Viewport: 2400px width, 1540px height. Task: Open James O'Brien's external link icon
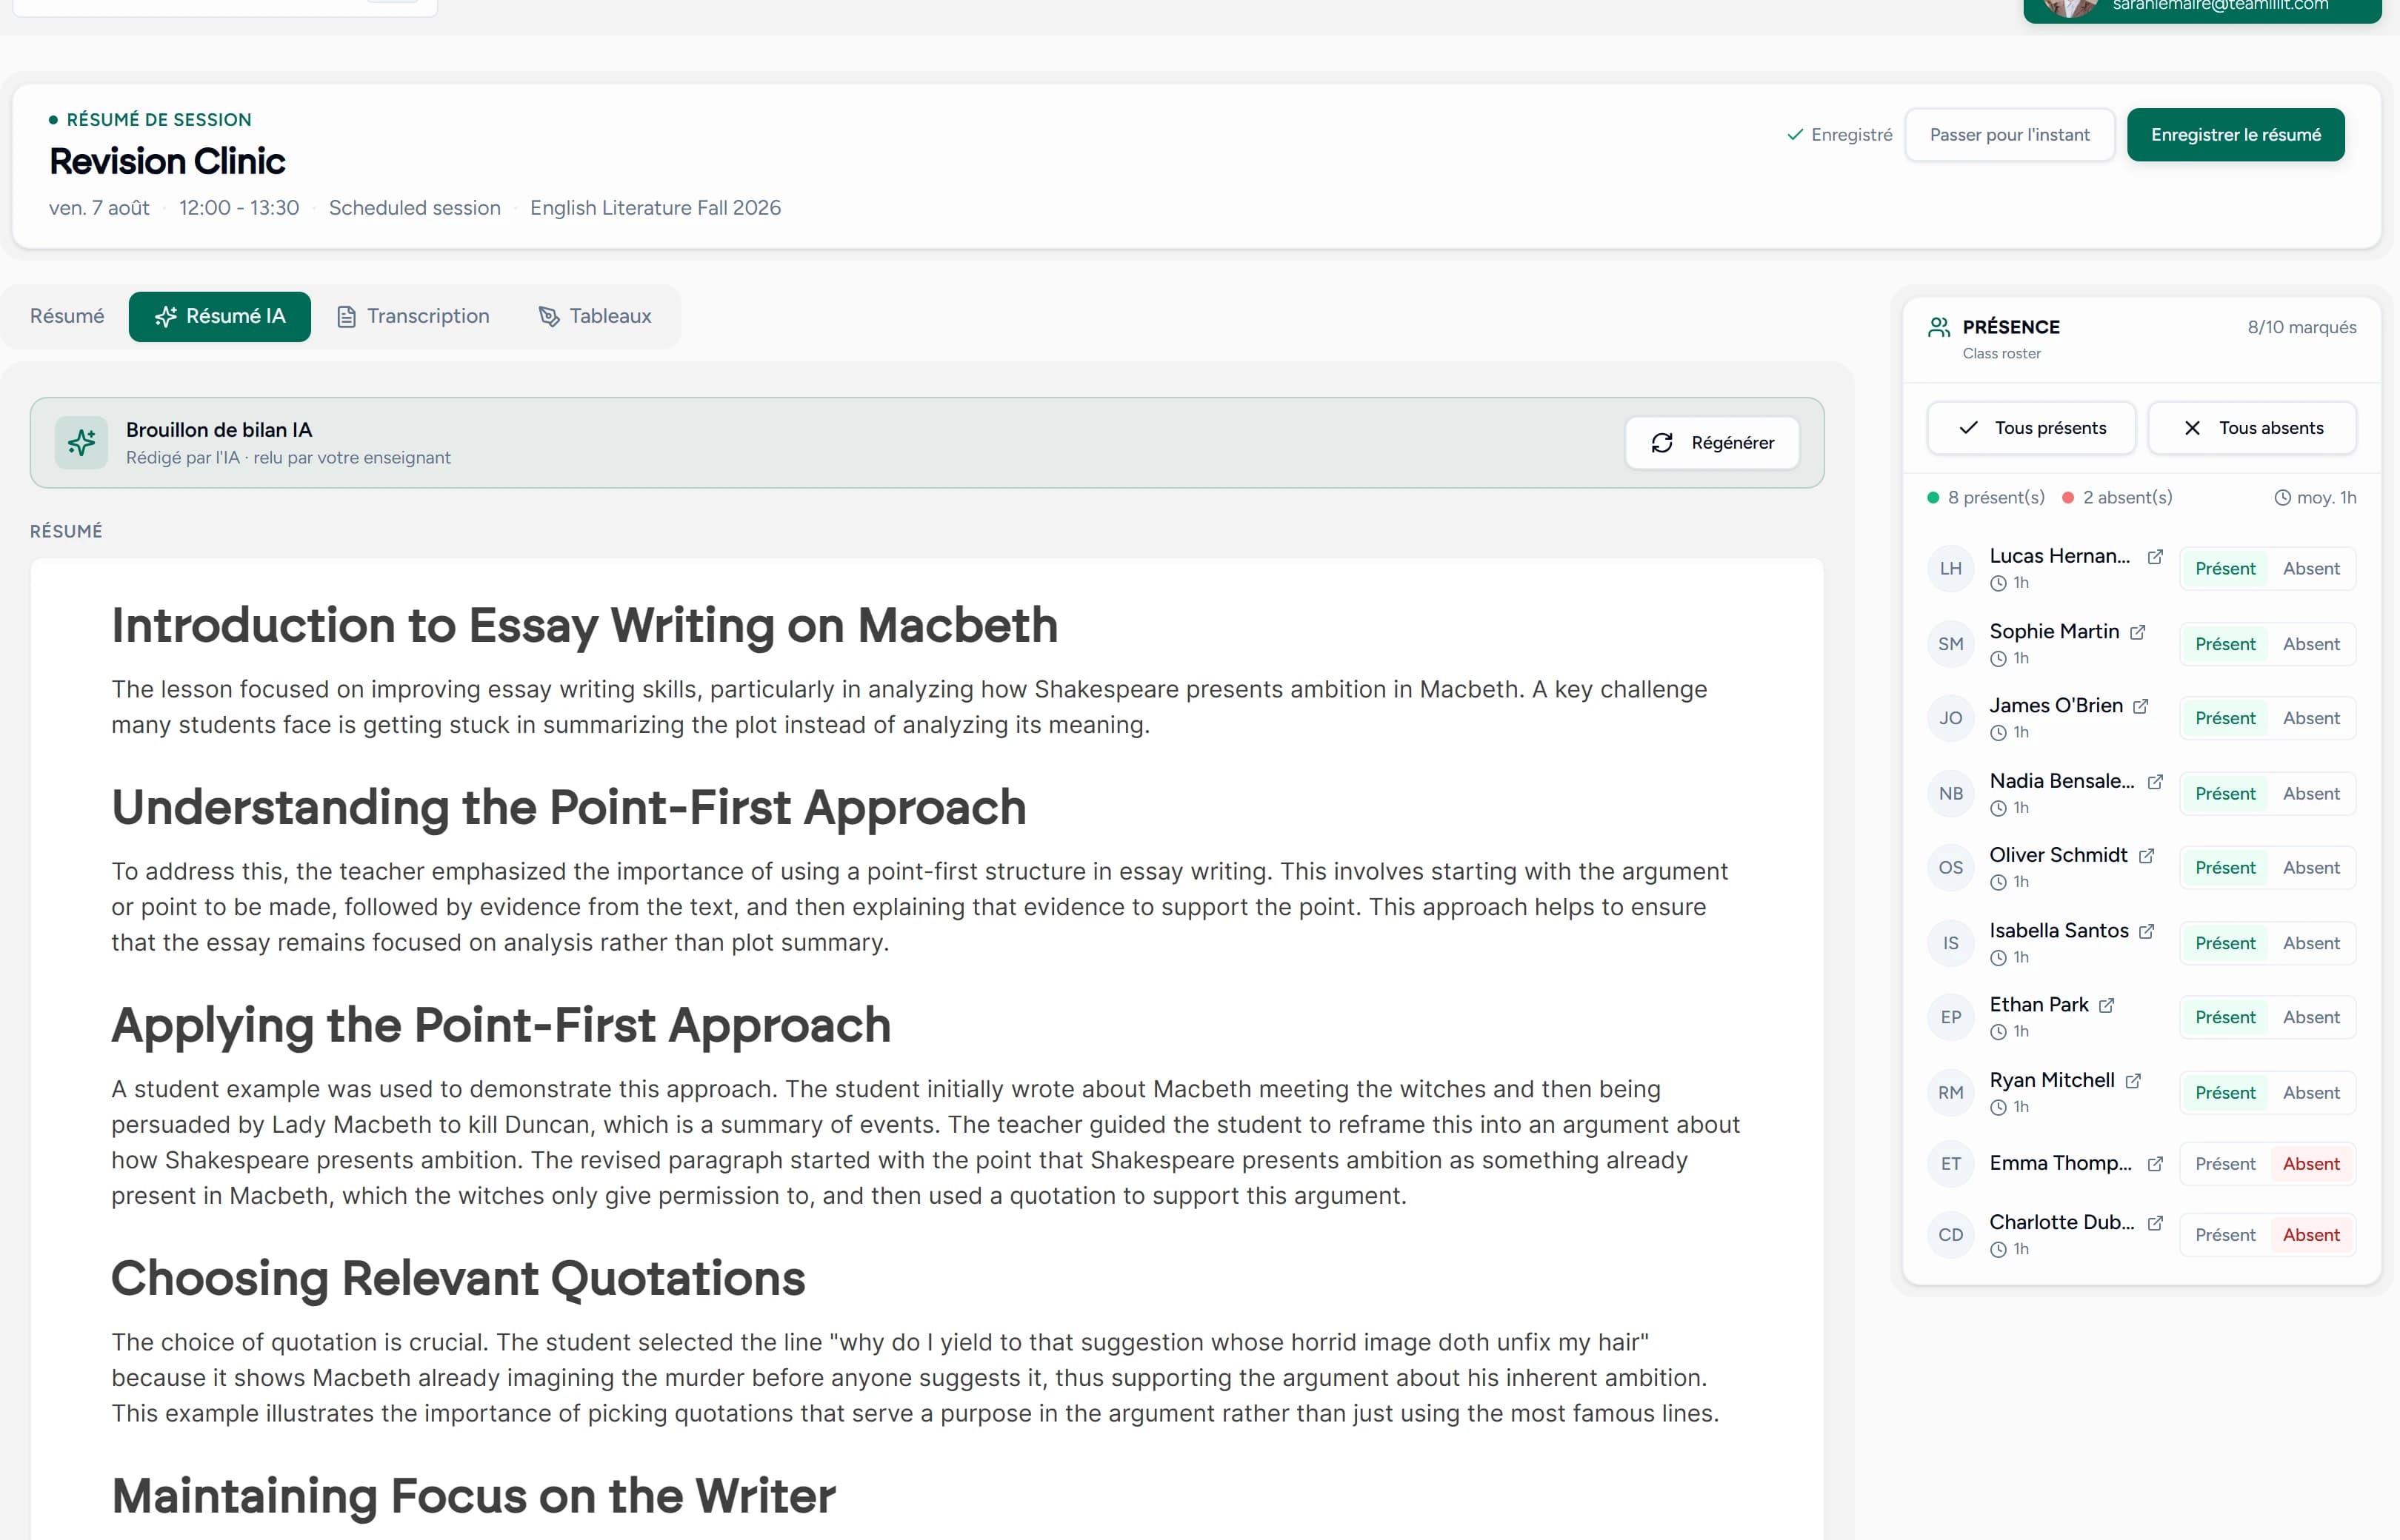(x=2140, y=706)
